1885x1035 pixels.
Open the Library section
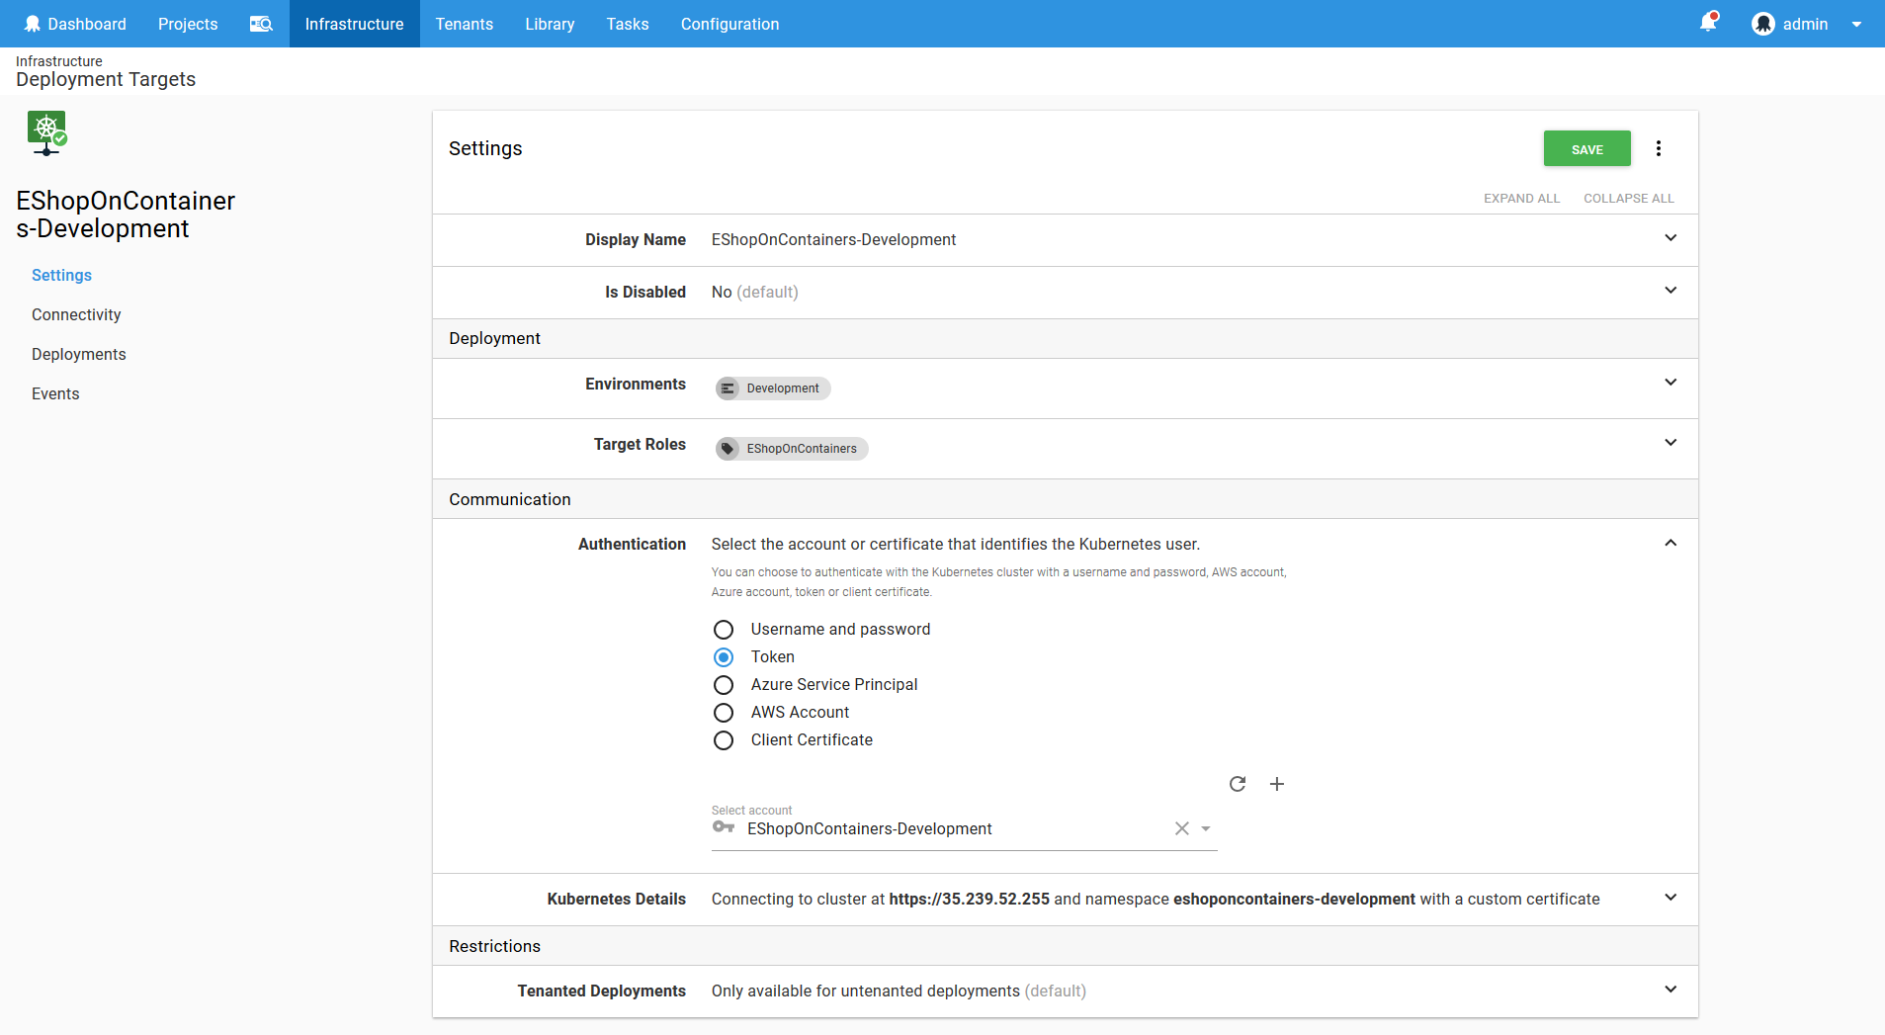pyautogui.click(x=550, y=23)
